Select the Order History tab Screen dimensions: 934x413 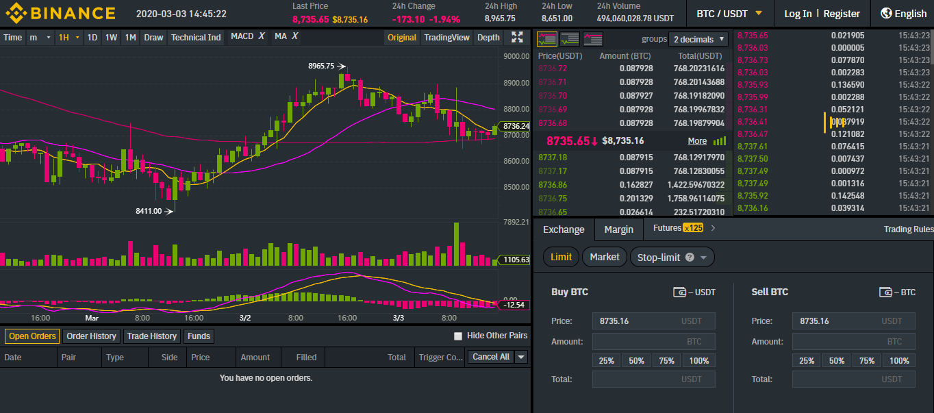[92, 336]
